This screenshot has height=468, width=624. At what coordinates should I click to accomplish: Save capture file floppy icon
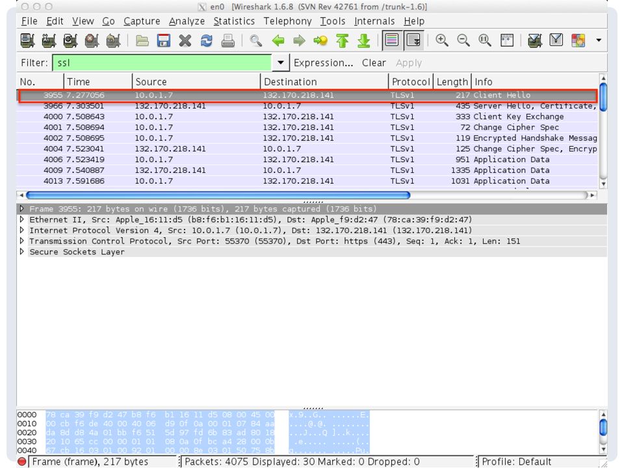(x=164, y=40)
